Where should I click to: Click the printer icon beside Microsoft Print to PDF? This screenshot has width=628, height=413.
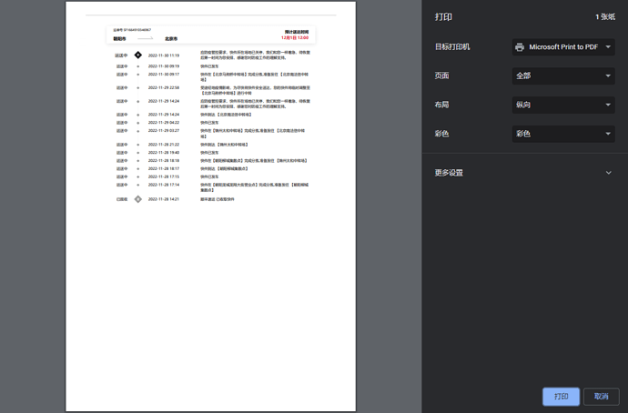[x=520, y=47]
